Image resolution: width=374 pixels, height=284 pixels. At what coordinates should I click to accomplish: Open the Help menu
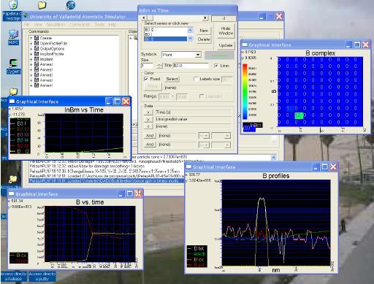point(112,25)
